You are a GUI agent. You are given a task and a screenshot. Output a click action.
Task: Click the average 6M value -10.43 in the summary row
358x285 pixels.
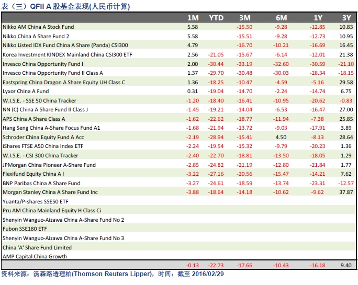pos(281,265)
